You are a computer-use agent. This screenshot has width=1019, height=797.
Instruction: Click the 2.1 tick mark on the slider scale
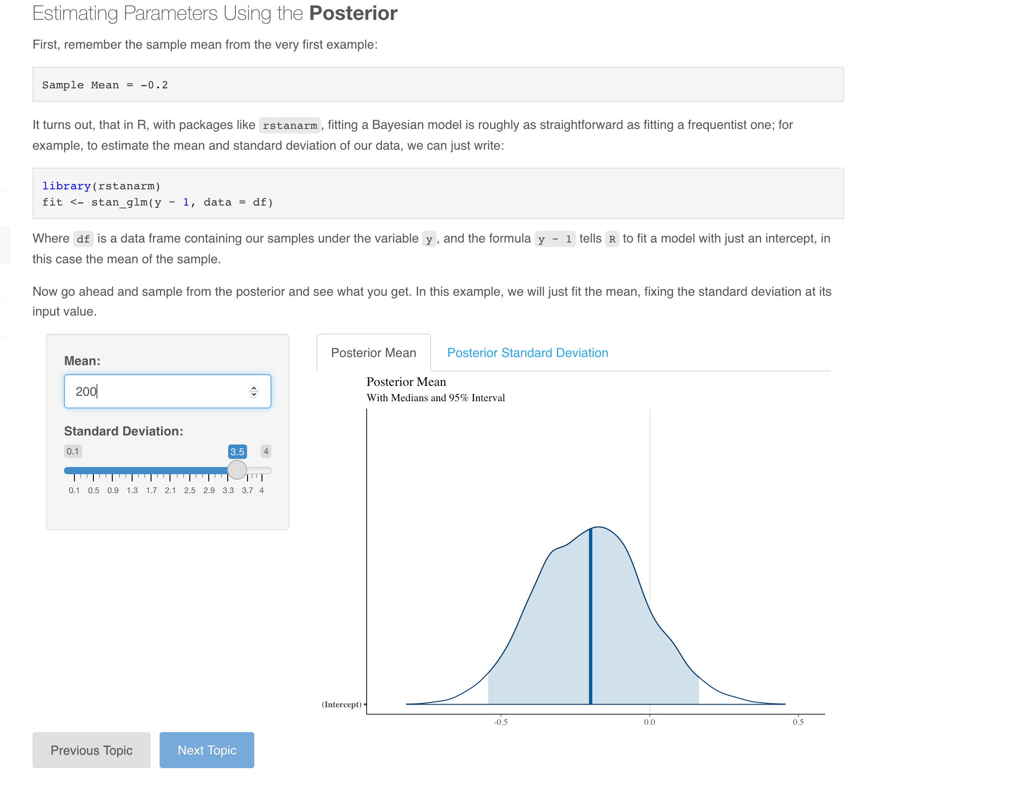170,477
